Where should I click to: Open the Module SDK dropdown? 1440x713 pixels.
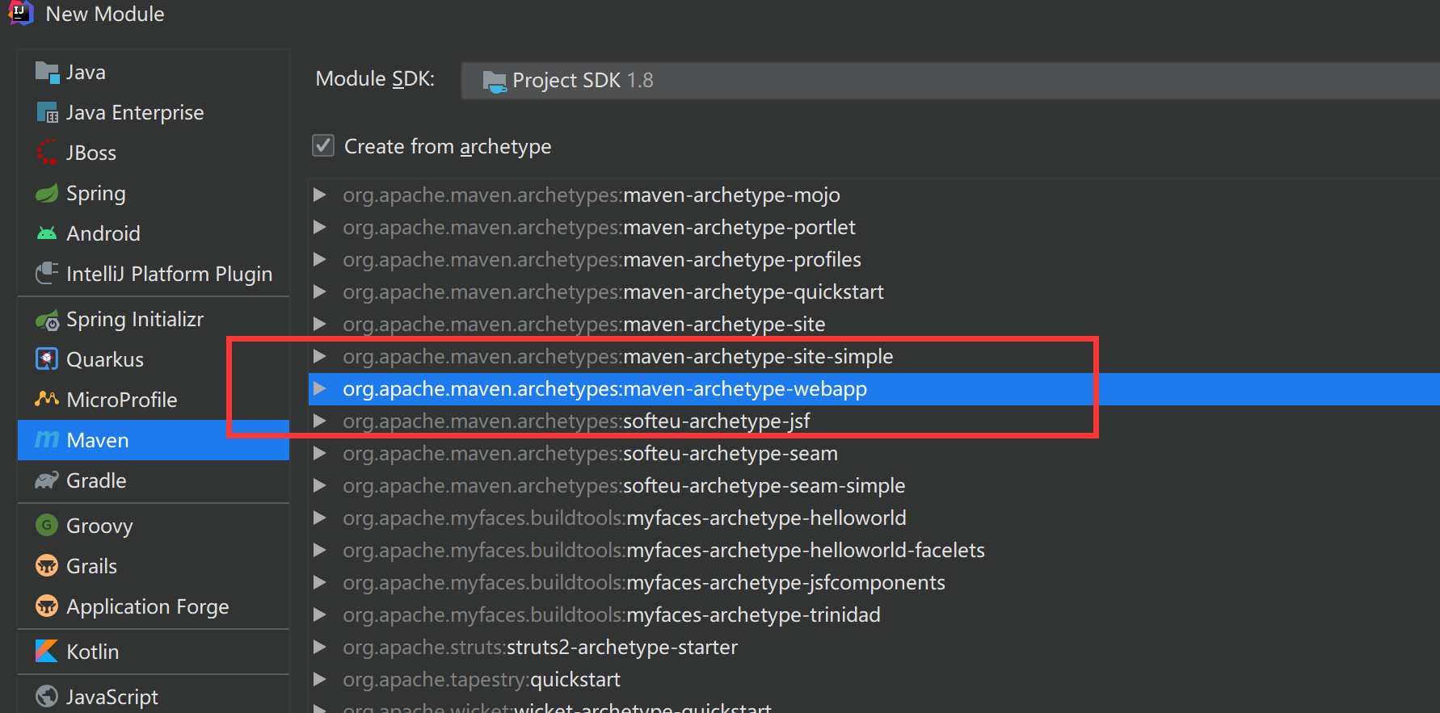950,81
